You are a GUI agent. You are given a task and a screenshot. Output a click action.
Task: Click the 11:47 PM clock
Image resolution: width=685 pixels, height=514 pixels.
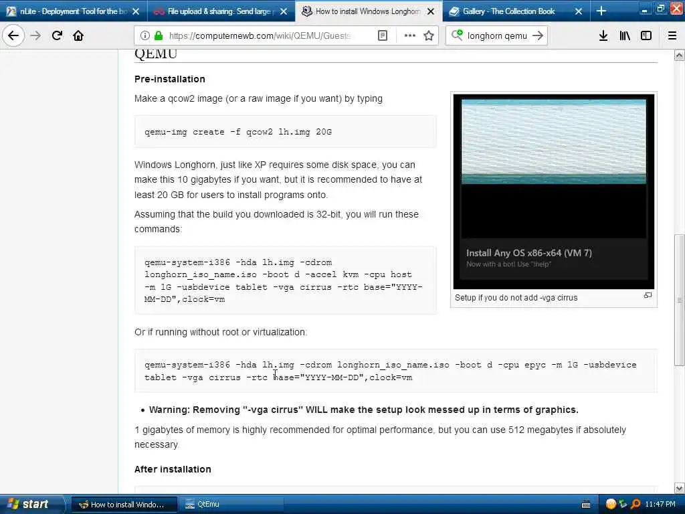point(660,505)
